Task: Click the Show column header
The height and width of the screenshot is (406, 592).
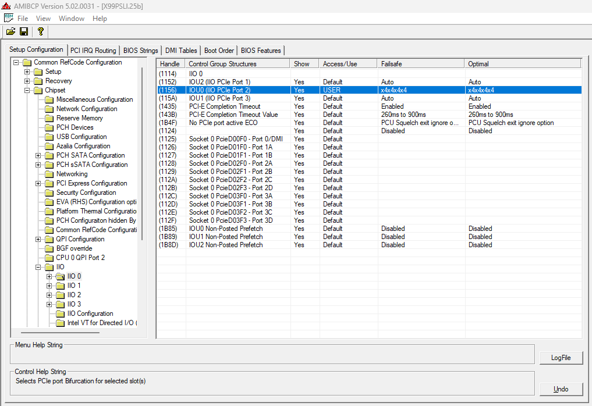Action: [x=304, y=64]
